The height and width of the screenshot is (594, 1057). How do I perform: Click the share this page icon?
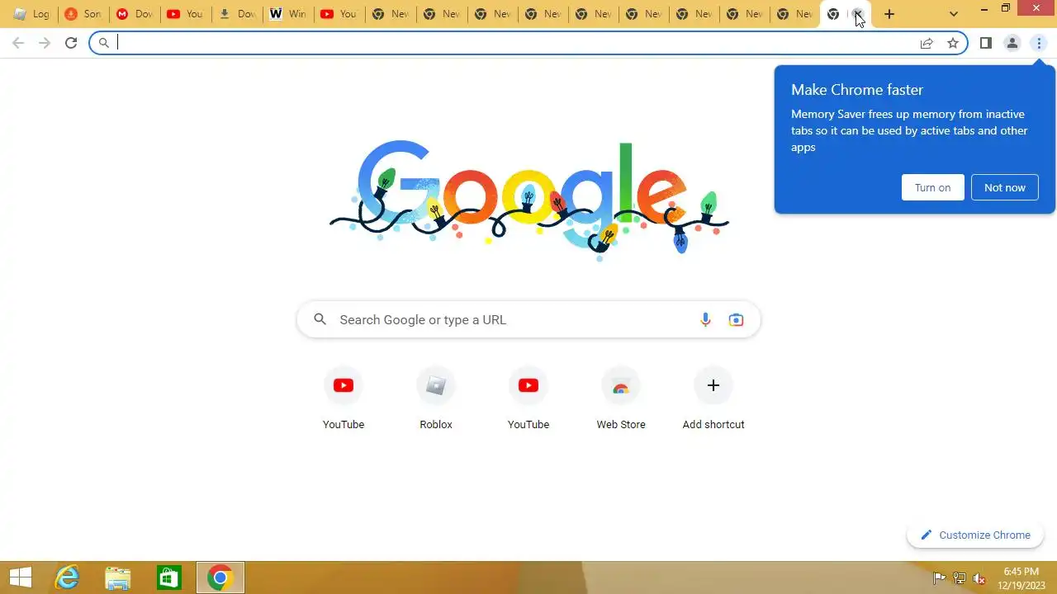coord(927,43)
